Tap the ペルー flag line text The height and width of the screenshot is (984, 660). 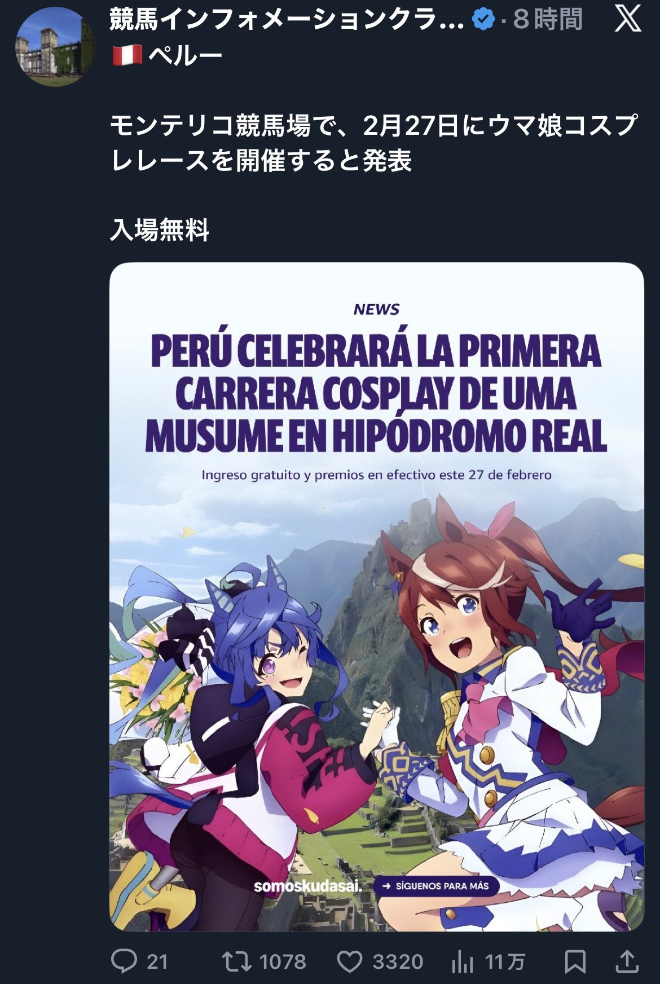point(167,56)
